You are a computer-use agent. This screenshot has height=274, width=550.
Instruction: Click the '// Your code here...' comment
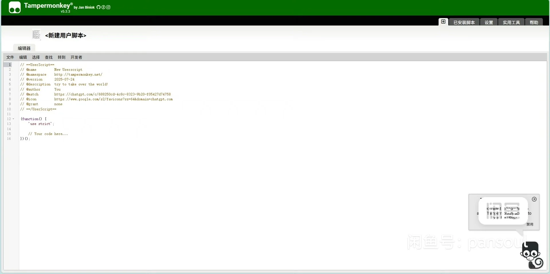[48, 134]
